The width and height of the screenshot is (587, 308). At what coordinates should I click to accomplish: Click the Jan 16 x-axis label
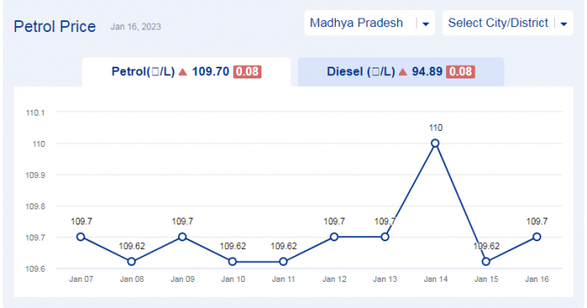point(537,279)
